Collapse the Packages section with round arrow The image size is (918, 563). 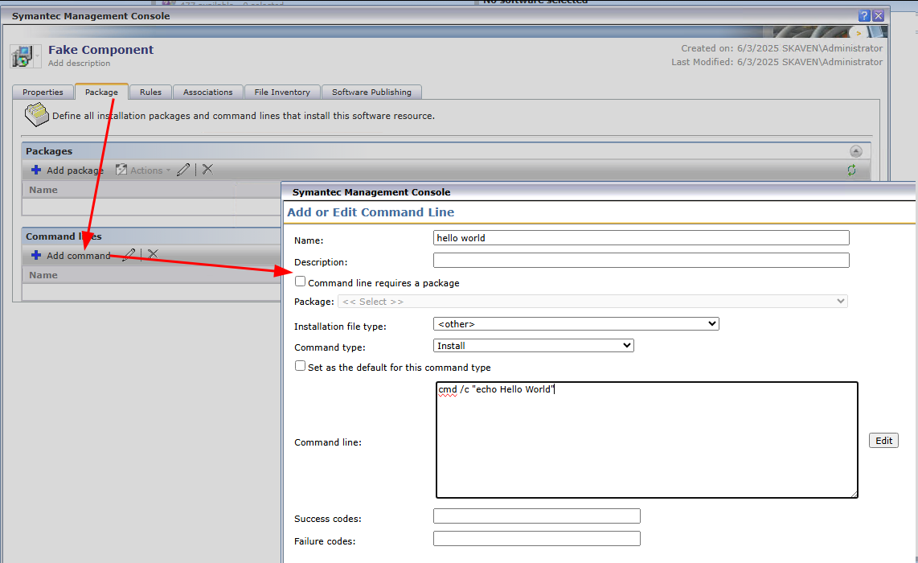point(855,151)
